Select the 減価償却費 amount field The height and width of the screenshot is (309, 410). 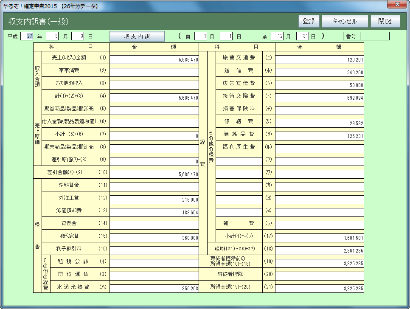[154, 212]
